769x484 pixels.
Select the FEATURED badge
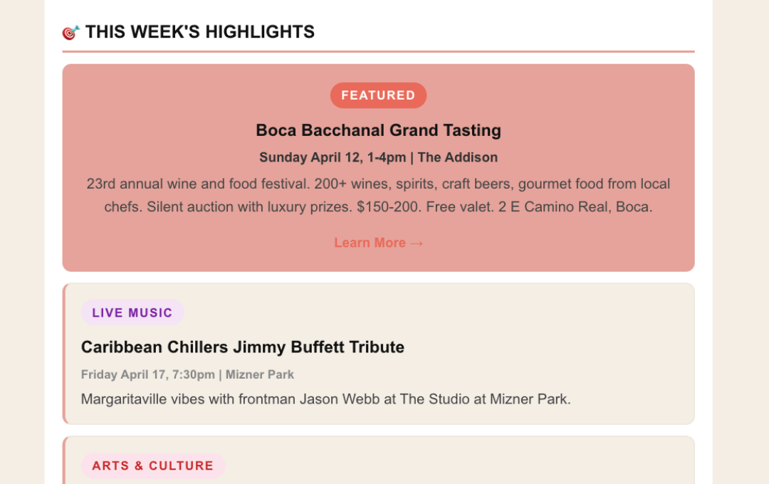coord(378,95)
